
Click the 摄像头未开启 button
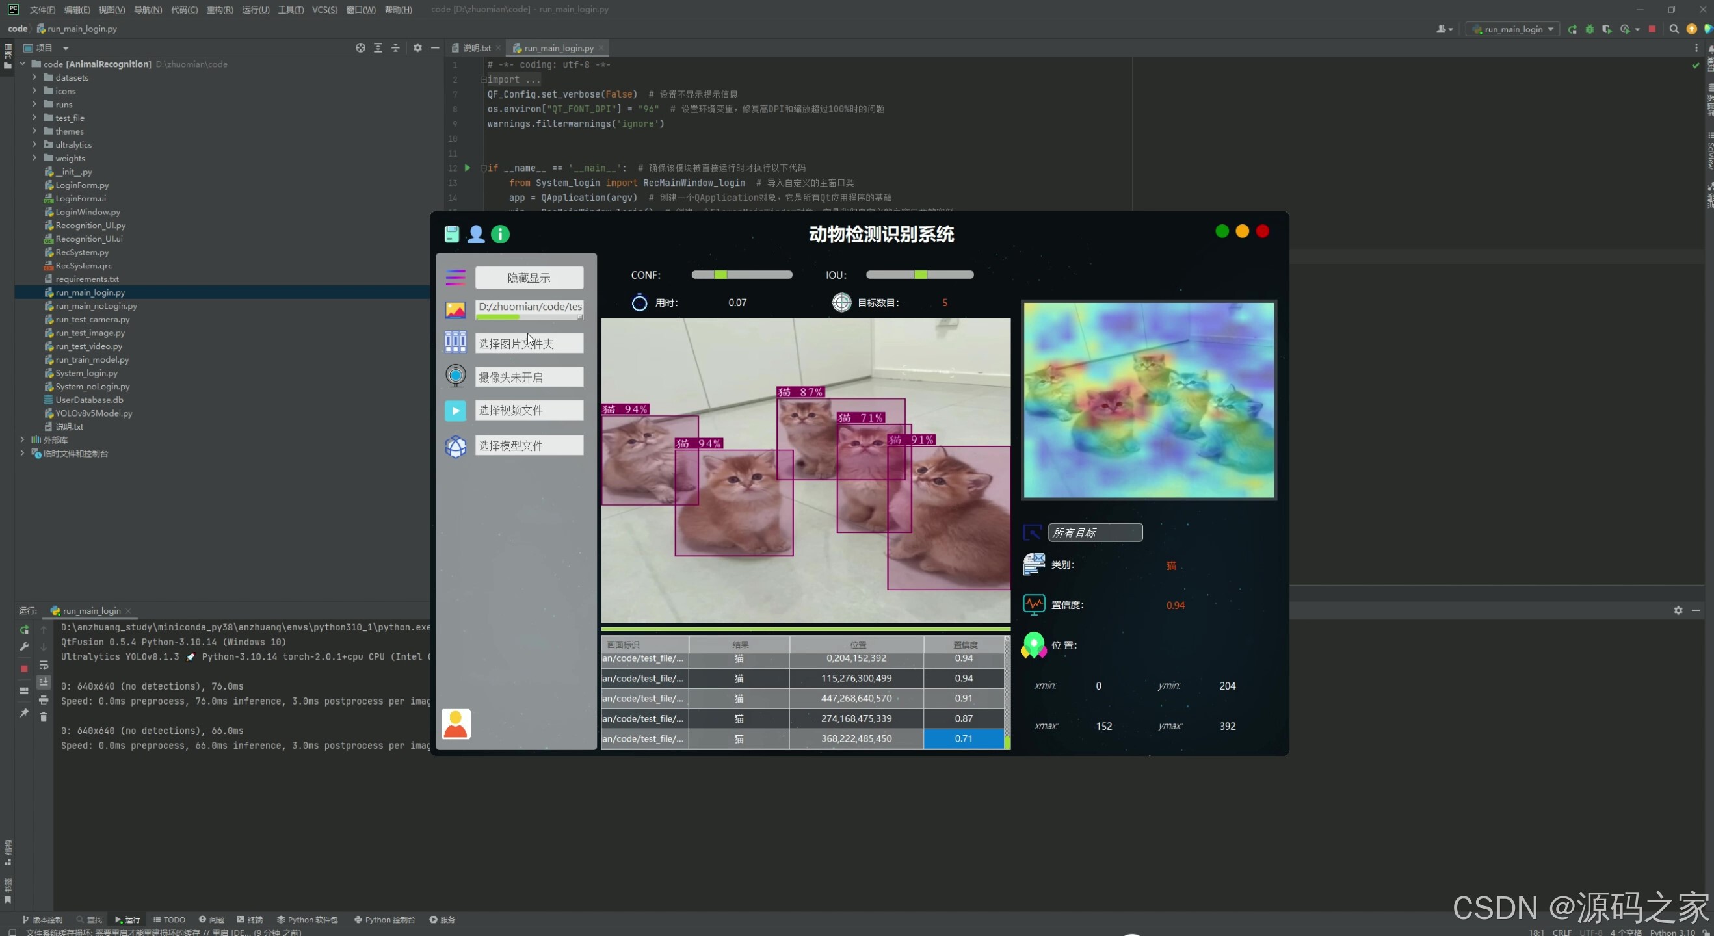[529, 377]
